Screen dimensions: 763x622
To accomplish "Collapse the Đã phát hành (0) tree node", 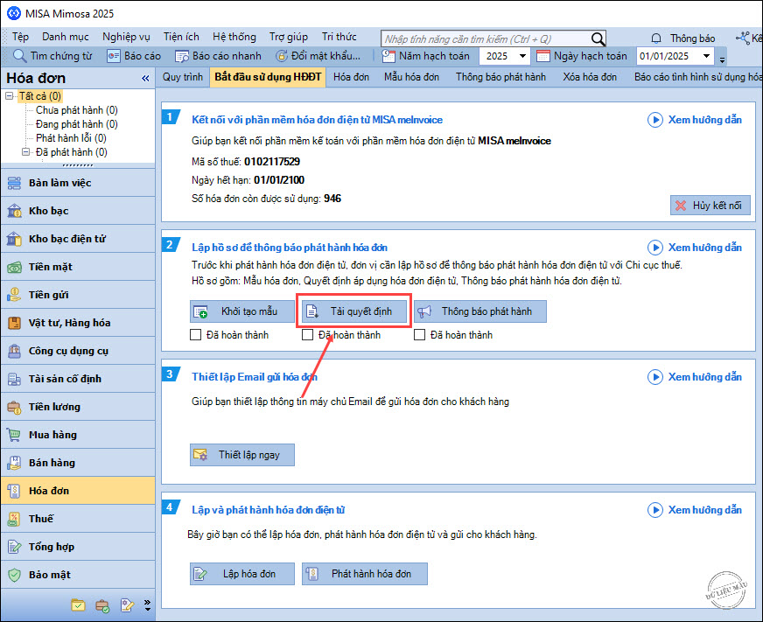I will (x=25, y=152).
